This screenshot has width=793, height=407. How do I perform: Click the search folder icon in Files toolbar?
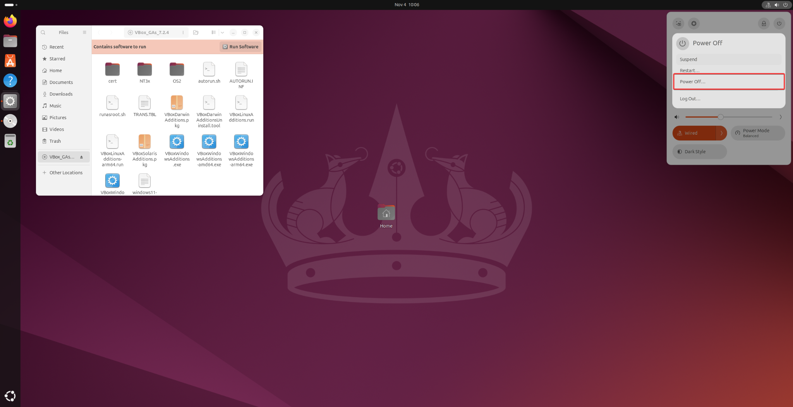pyautogui.click(x=196, y=32)
